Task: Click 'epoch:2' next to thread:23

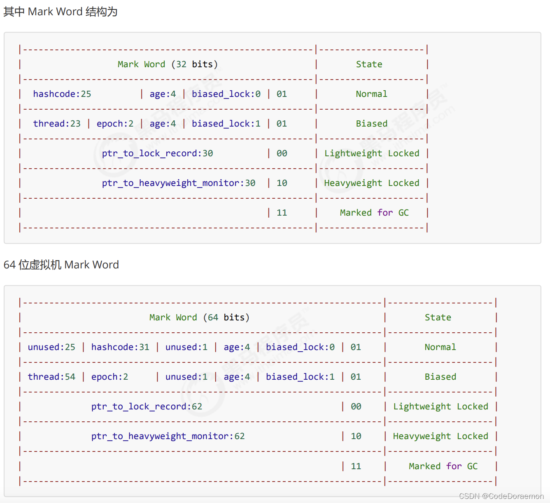Action: tap(115, 124)
